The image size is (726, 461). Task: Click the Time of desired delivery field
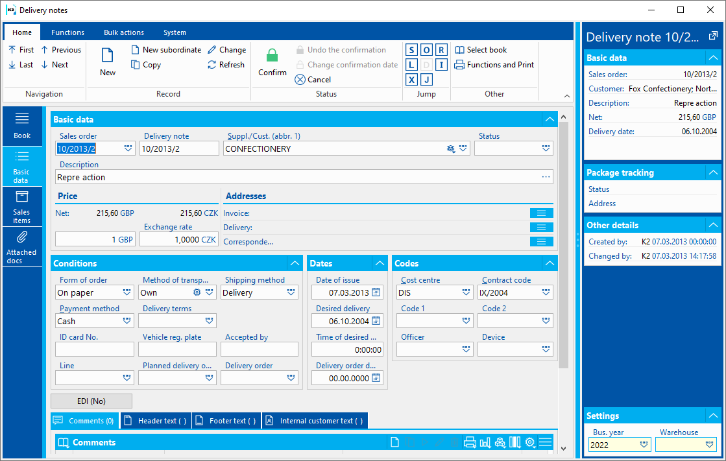pos(347,349)
